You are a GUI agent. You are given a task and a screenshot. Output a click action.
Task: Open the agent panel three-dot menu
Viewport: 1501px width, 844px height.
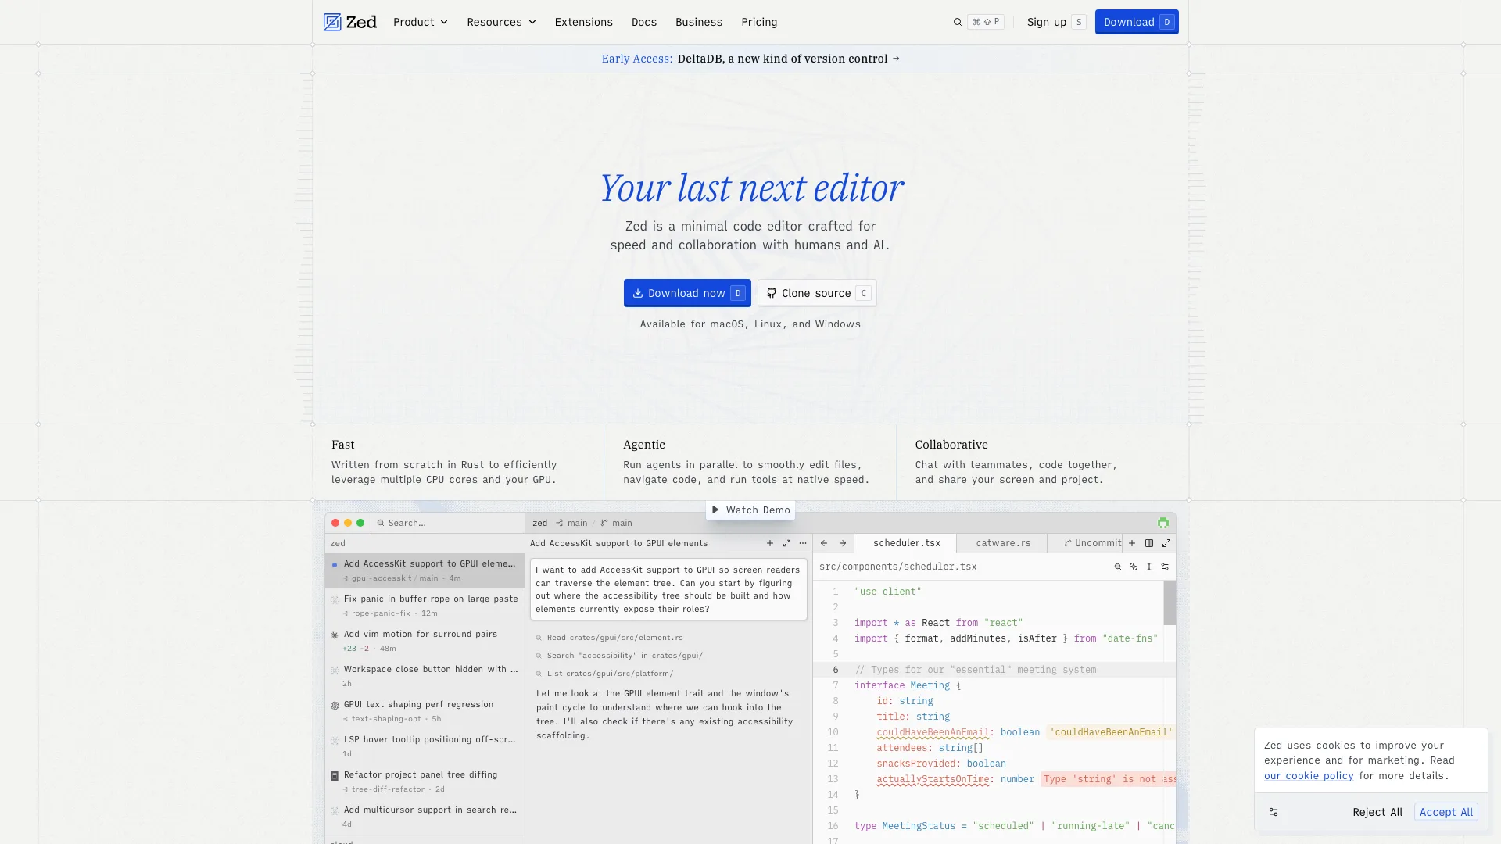(803, 543)
